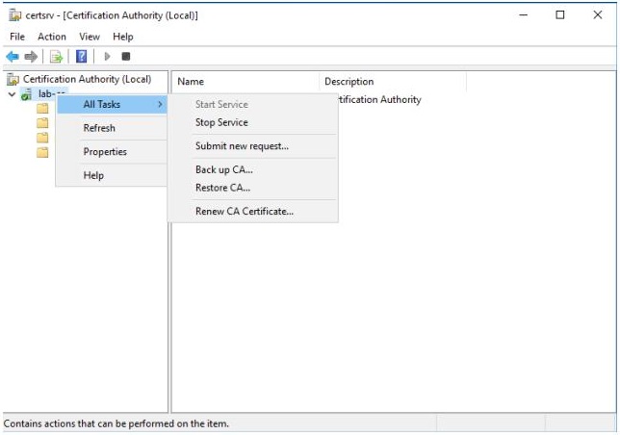Maximize the certsrv window
The height and width of the screenshot is (435, 620).
560,15
